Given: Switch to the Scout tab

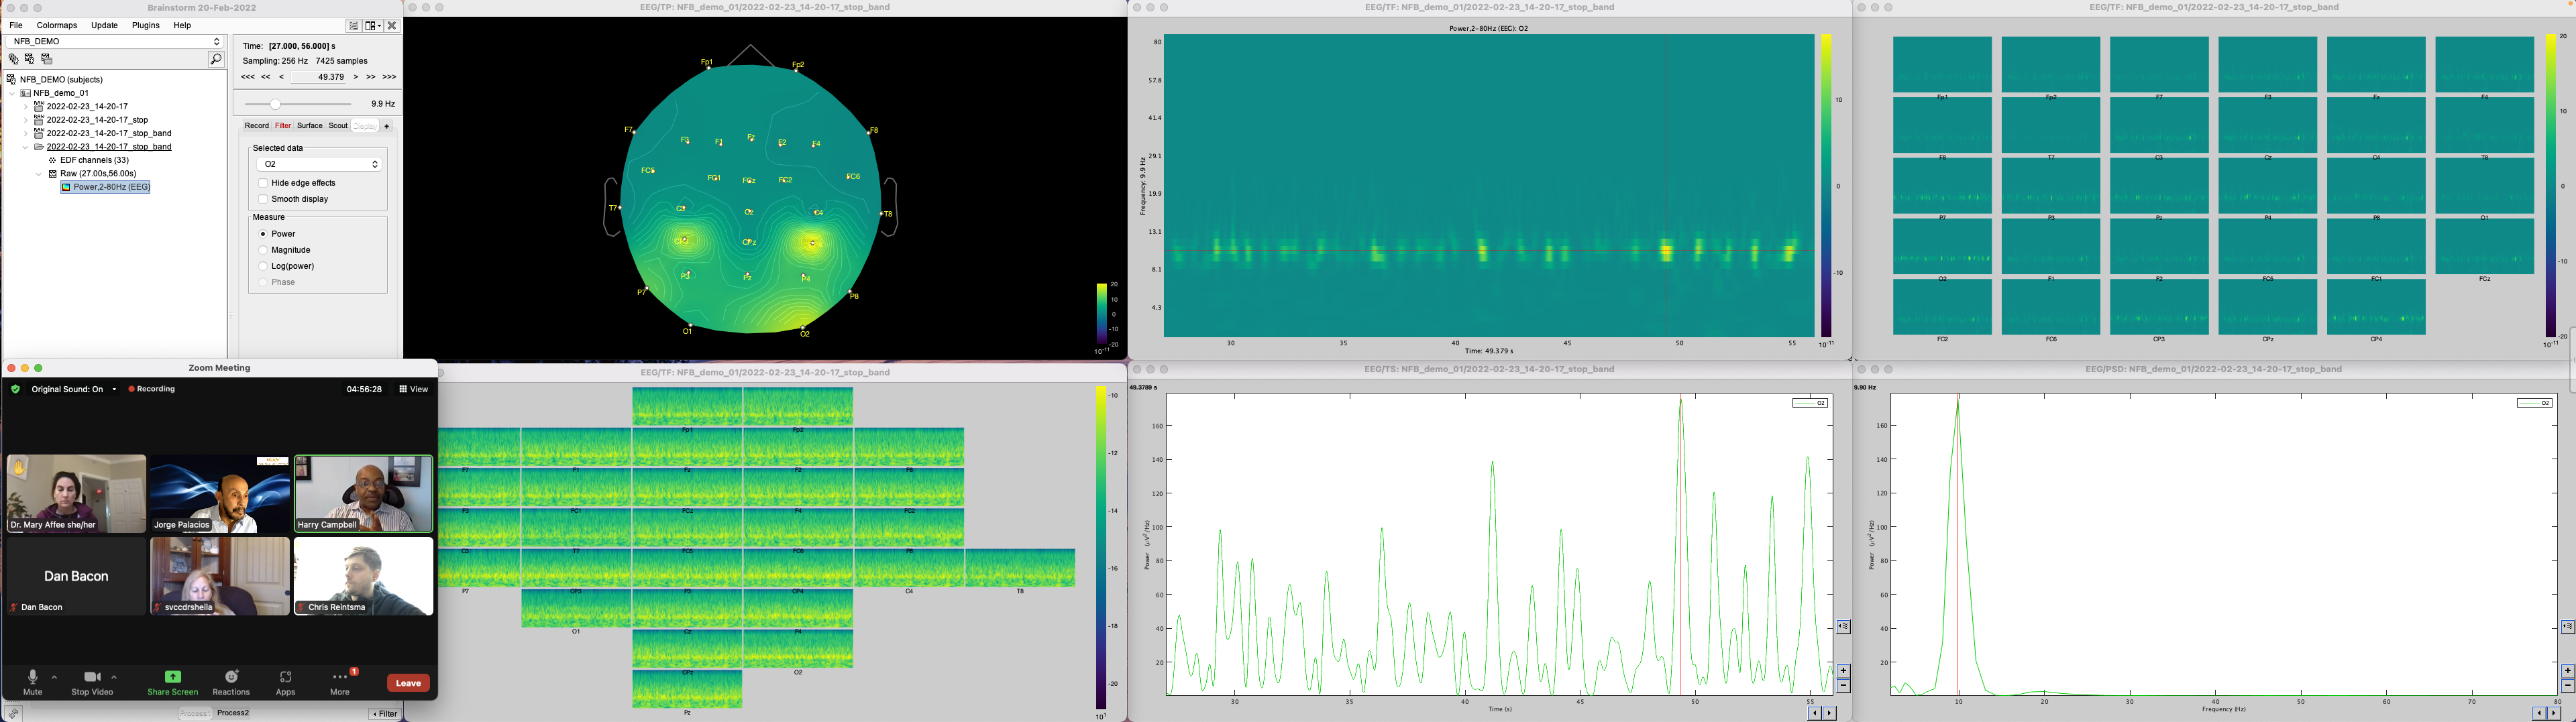Looking at the screenshot, I should 338,126.
